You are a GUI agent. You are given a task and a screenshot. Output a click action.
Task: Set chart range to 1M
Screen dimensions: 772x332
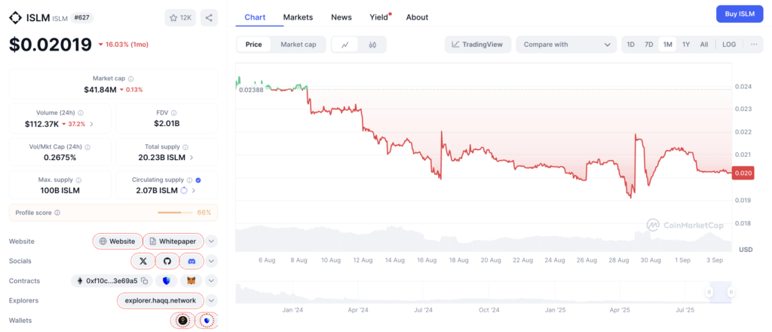668,45
